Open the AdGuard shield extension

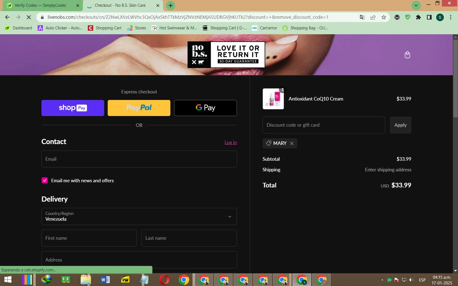408,17
